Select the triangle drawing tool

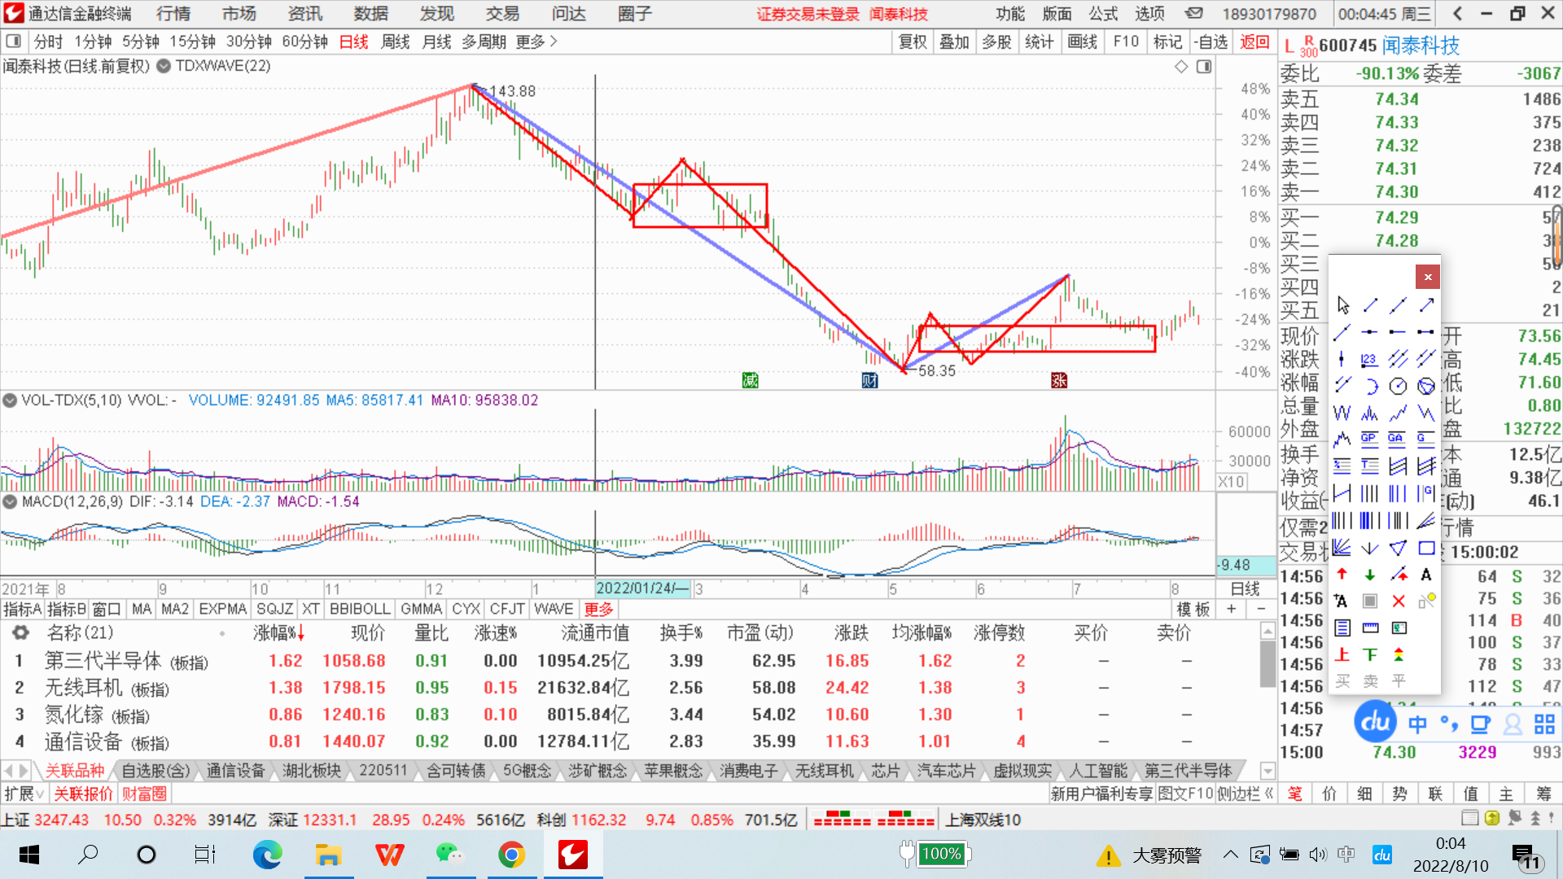[x=1398, y=548]
